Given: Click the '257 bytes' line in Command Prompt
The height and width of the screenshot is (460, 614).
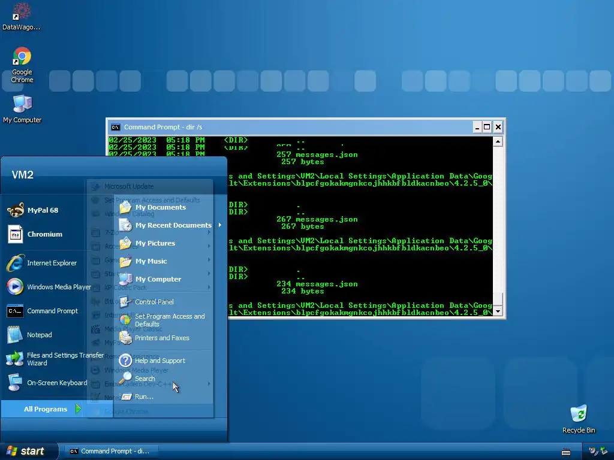Looking at the screenshot, I should click(x=302, y=162).
